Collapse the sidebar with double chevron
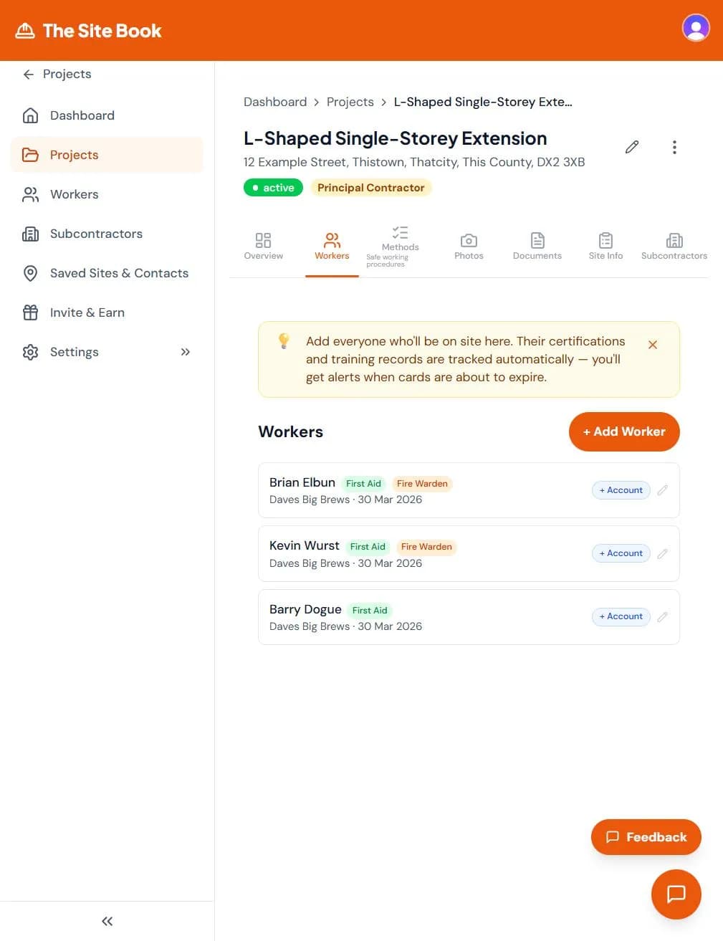Viewport: 723px width, 941px height. tap(107, 921)
